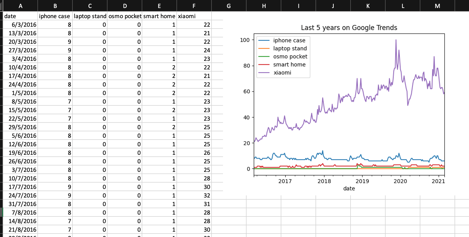The height and width of the screenshot is (237, 469).
Task: Select the date cell 3/4/2016
Action: click(x=20, y=59)
